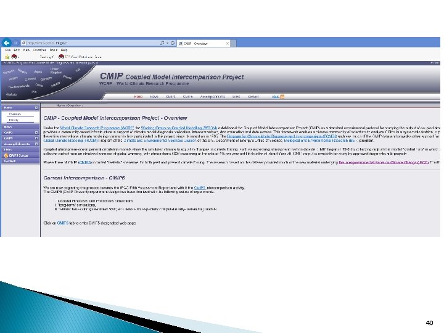444x333 pixels.
Task: Click the orange RSS feed icon
Action: (282, 97)
